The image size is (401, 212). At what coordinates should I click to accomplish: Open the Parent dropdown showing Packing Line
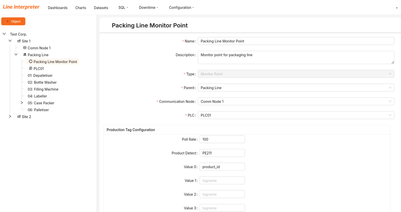(295, 87)
